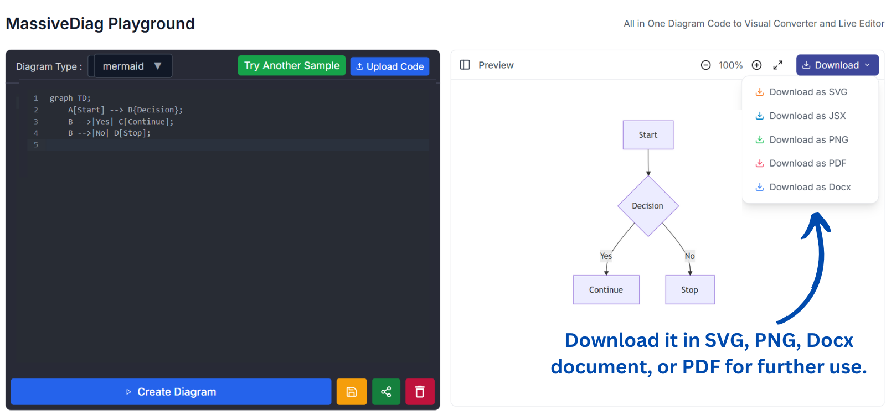The image size is (886, 415).
Task: Click the Preview panel label
Action: [x=496, y=65]
